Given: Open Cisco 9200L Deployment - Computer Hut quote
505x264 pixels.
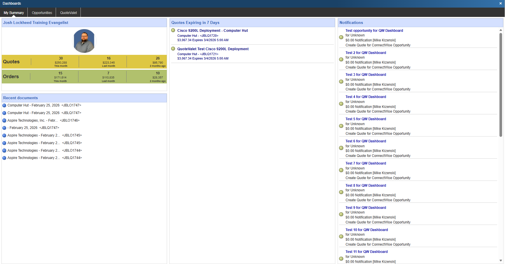Looking at the screenshot, I should coord(213,31).
